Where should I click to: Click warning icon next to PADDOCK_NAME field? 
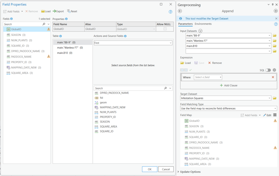pos(49,56)
